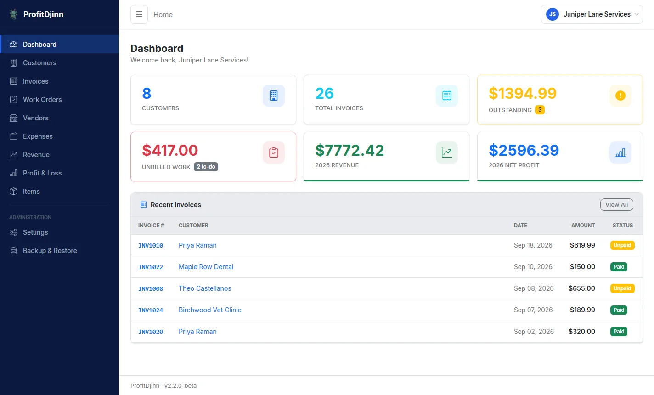Click the $1394.99 outstanding amount

pyautogui.click(x=523, y=93)
